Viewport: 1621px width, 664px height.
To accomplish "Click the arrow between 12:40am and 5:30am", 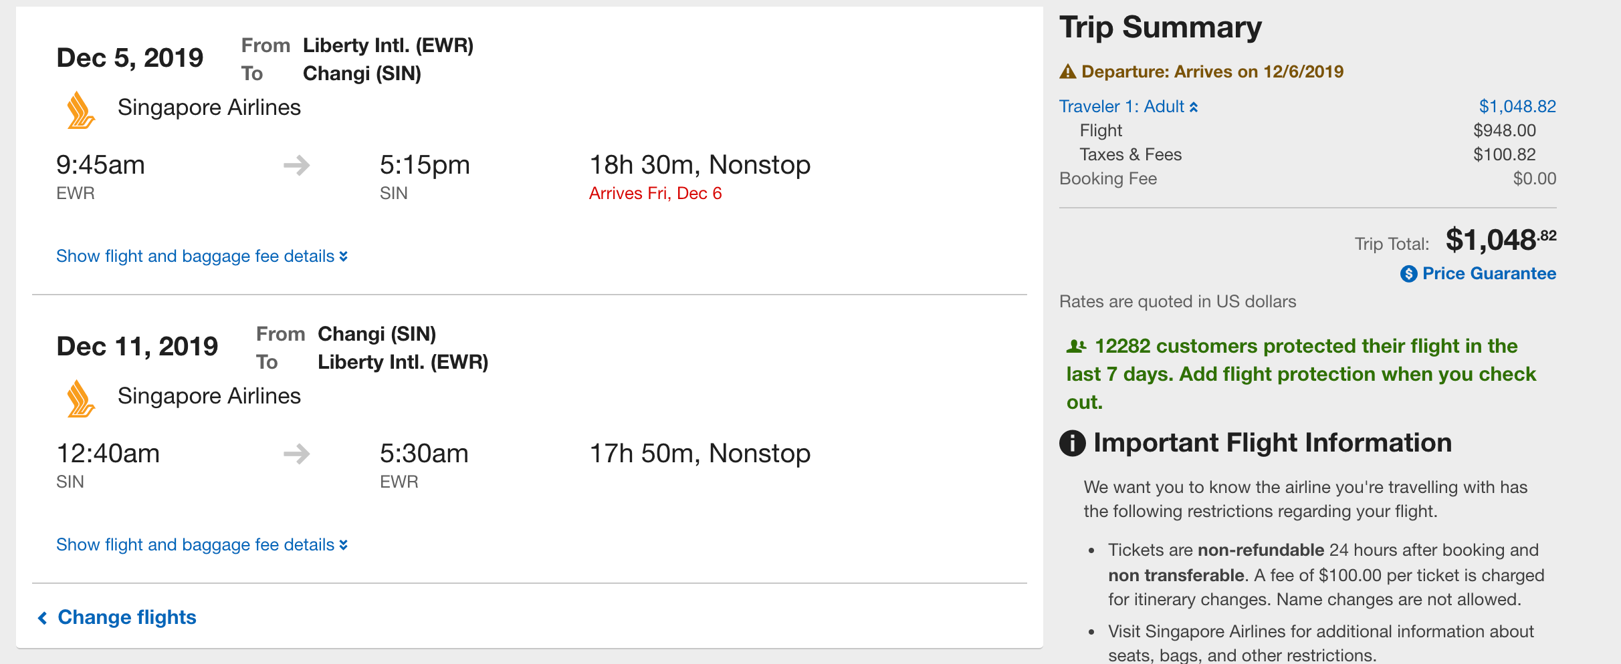I will pyautogui.click(x=296, y=454).
